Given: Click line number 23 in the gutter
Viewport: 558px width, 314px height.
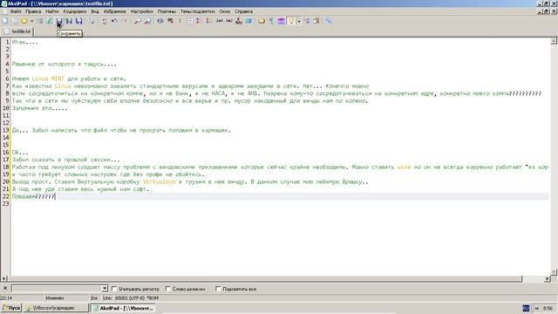Looking at the screenshot, I should click(x=5, y=203).
